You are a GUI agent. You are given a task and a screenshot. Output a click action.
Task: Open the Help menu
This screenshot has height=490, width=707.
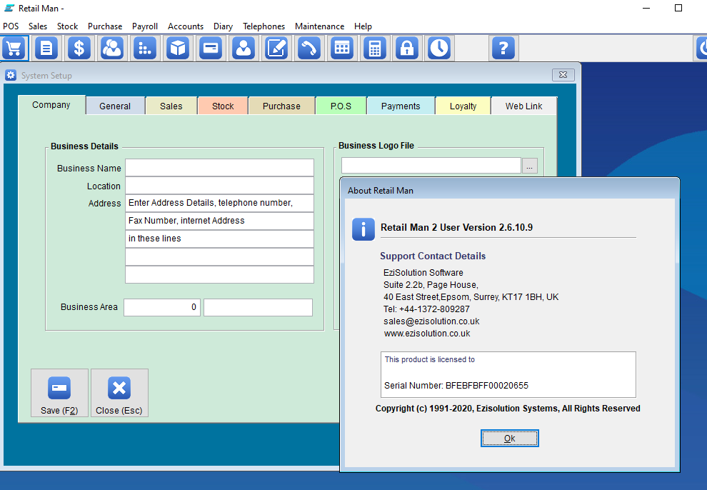pos(363,26)
